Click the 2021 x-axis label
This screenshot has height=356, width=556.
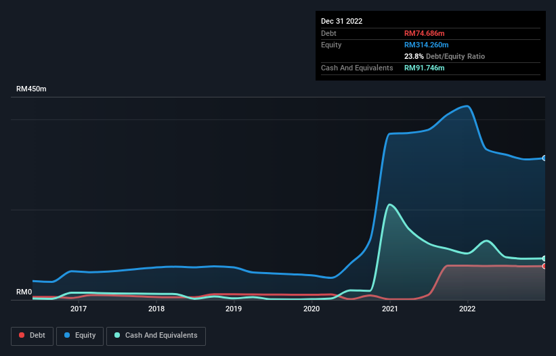(389, 309)
